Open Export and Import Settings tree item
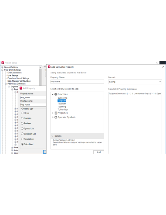This screenshot has height=215, width=166. point(18,78)
